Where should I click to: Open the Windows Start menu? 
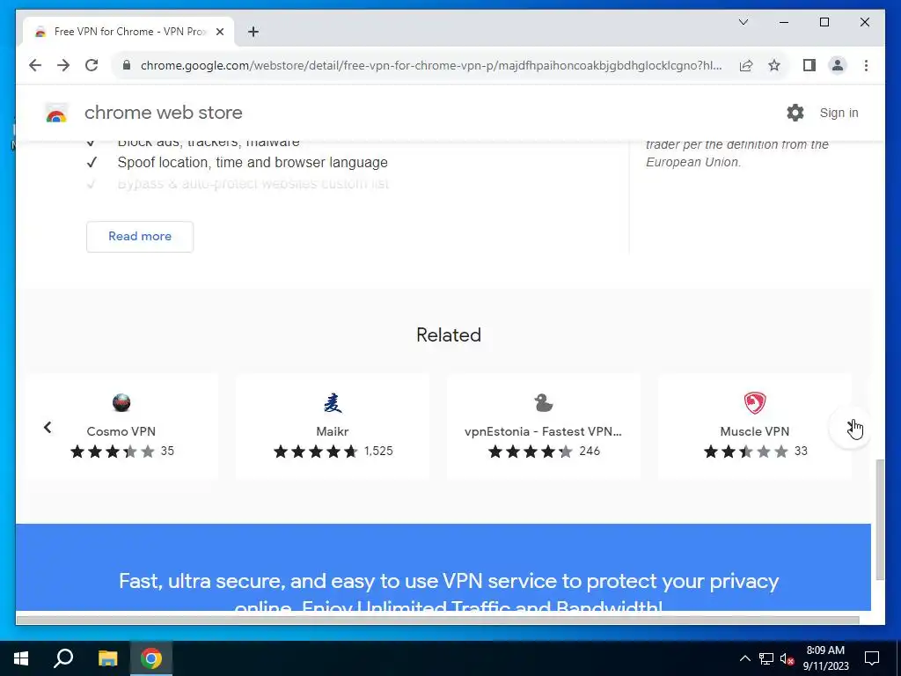coord(21,658)
